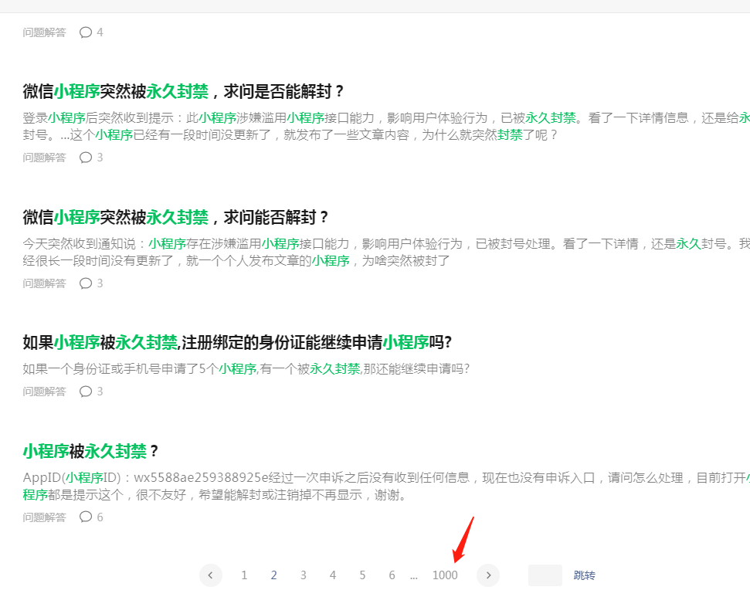Click comment icon with count 6
This screenshot has width=750, height=607.
pyautogui.click(x=86, y=517)
